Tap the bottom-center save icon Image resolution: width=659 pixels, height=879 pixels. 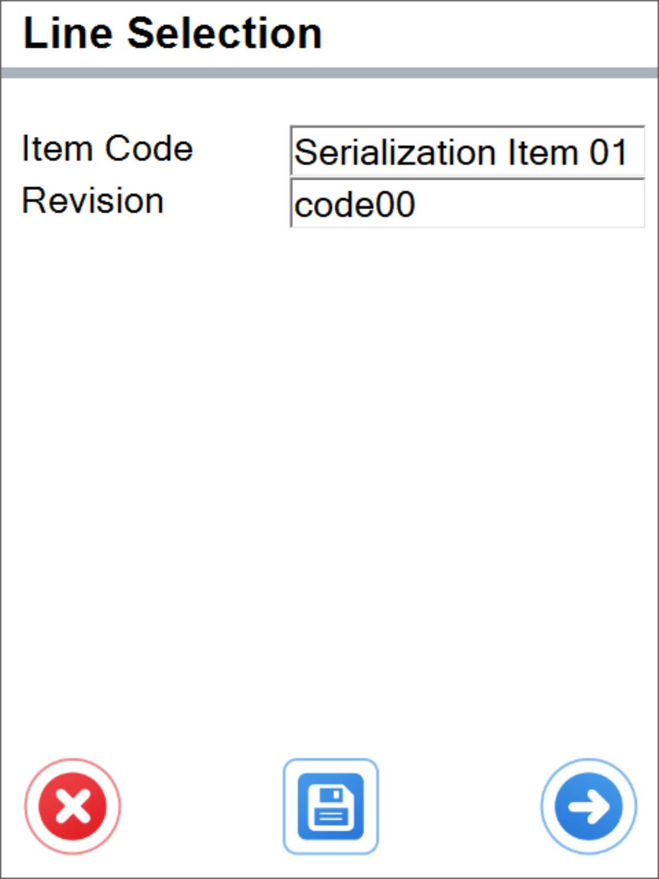[x=331, y=806]
